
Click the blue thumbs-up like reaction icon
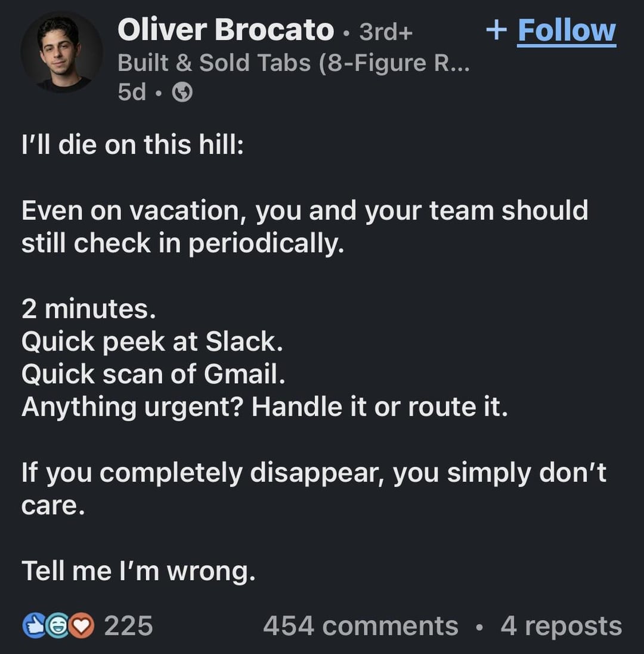click(x=33, y=626)
